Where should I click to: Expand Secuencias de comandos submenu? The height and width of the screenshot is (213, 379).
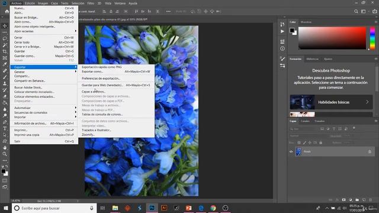coord(44,112)
